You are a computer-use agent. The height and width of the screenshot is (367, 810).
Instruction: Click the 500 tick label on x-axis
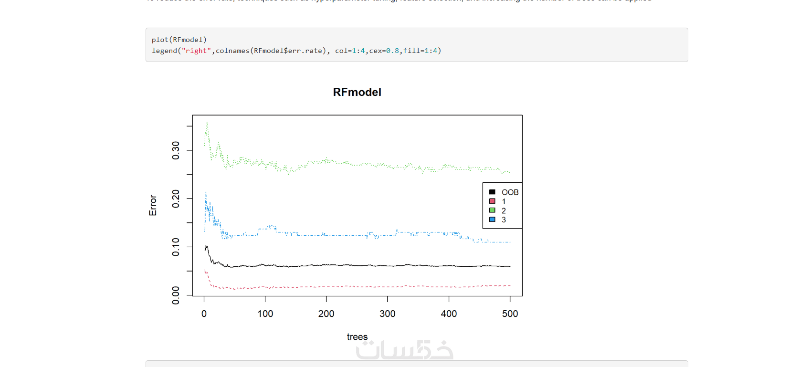[x=510, y=314]
